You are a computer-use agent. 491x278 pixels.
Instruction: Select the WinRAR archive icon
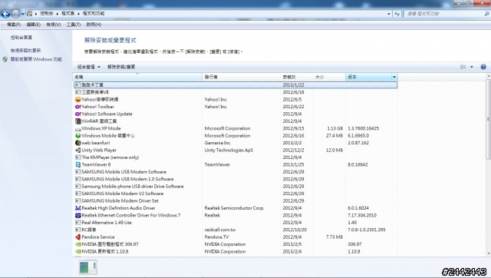point(78,121)
